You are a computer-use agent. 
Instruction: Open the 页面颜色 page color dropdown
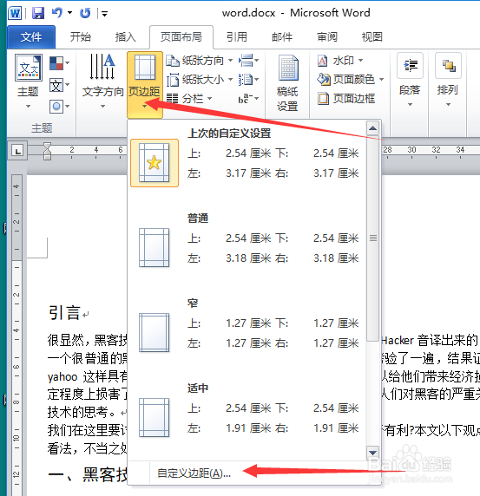351,80
